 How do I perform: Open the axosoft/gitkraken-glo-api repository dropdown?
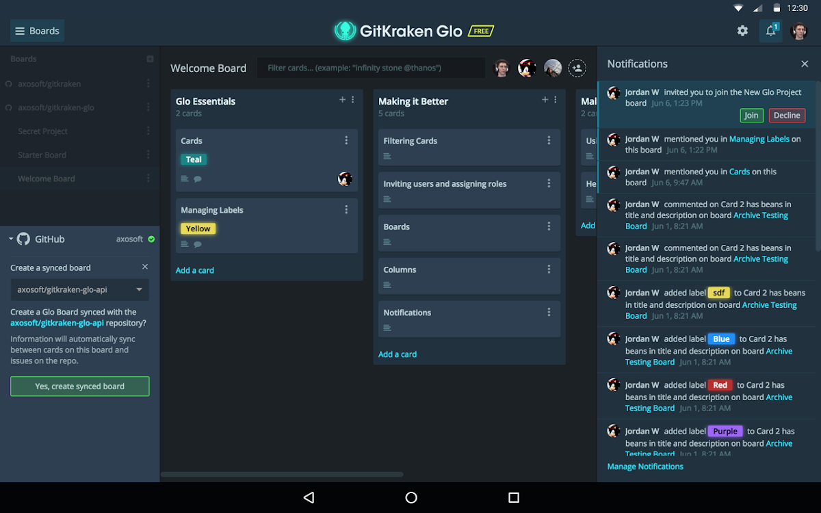click(79, 289)
